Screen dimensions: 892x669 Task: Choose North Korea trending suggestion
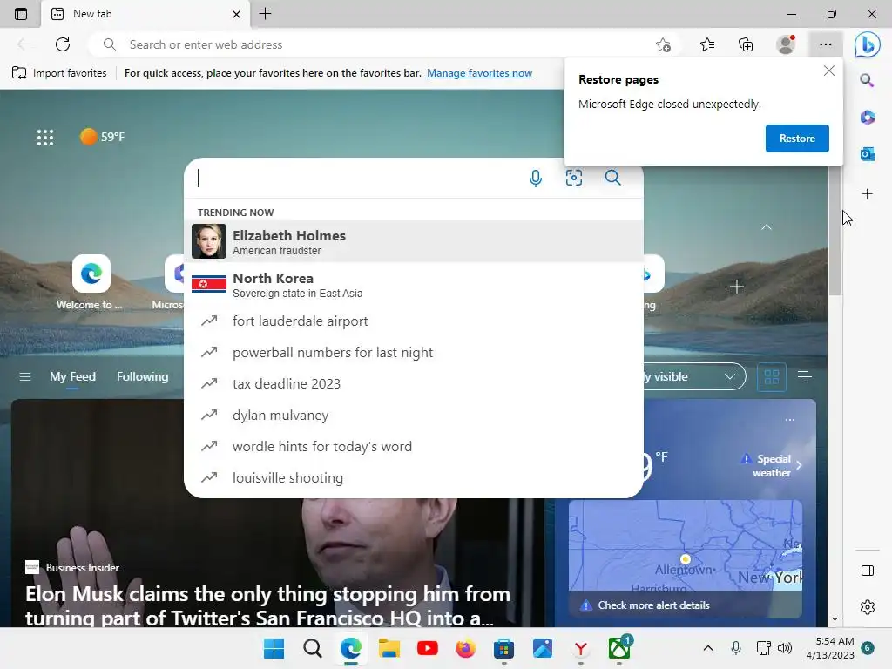tap(414, 284)
